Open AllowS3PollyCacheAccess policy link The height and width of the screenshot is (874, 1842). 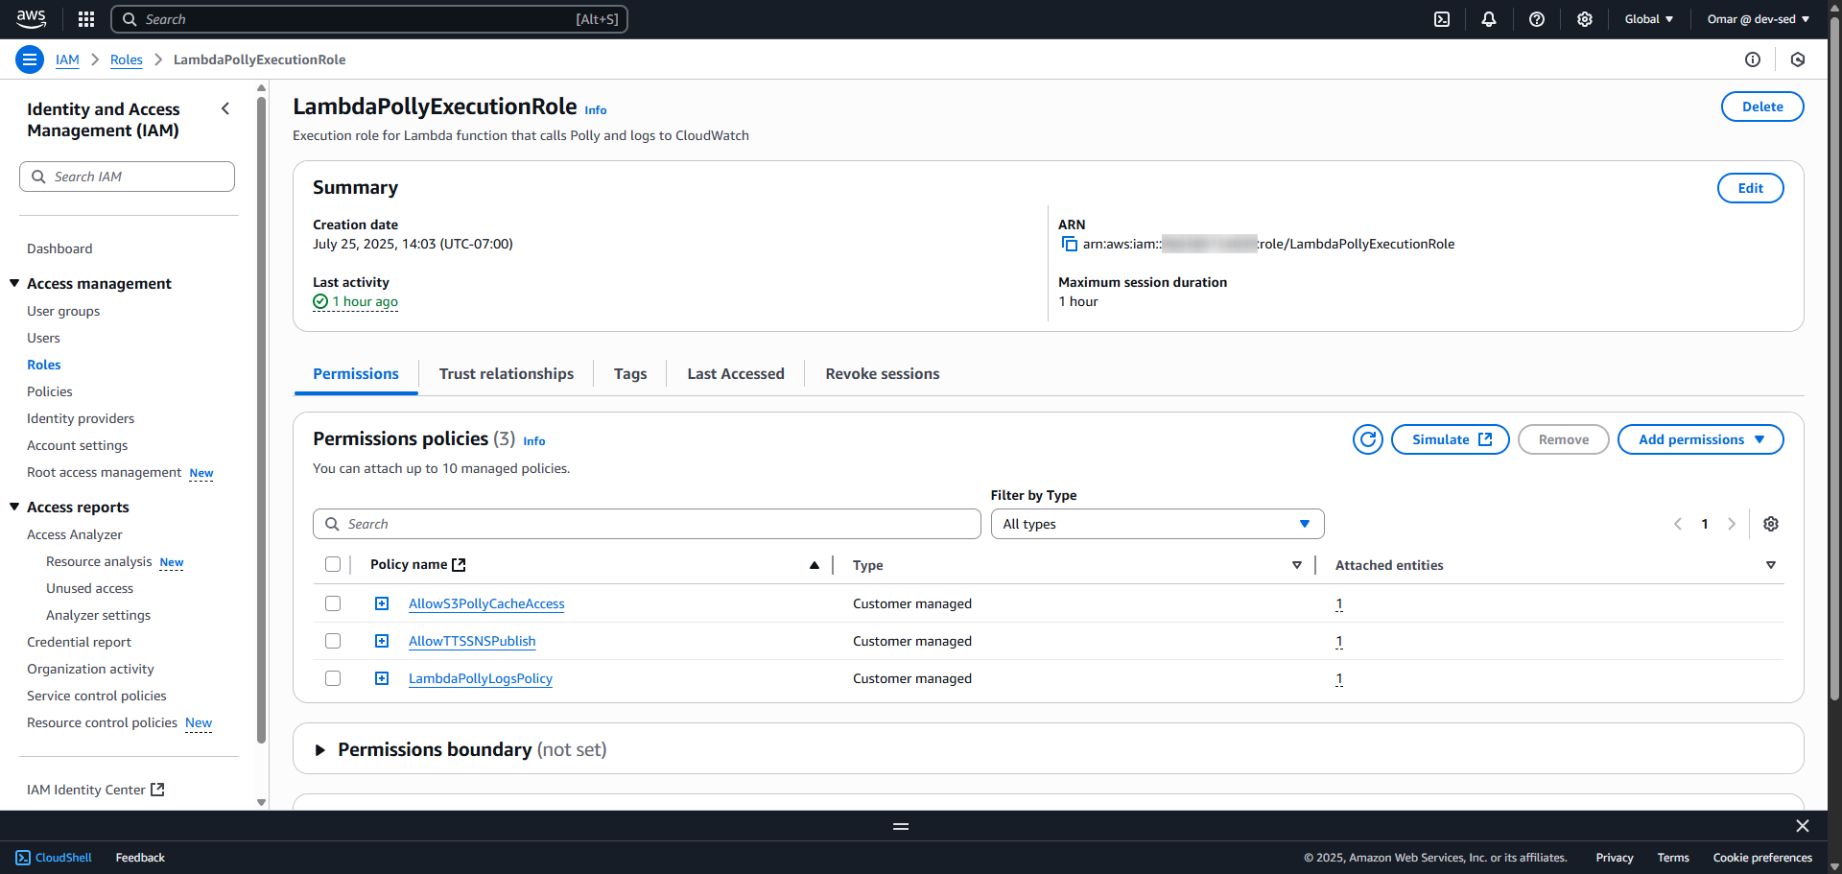486,603
